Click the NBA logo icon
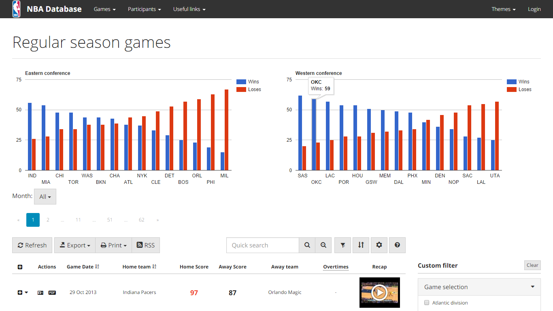 click(16, 9)
